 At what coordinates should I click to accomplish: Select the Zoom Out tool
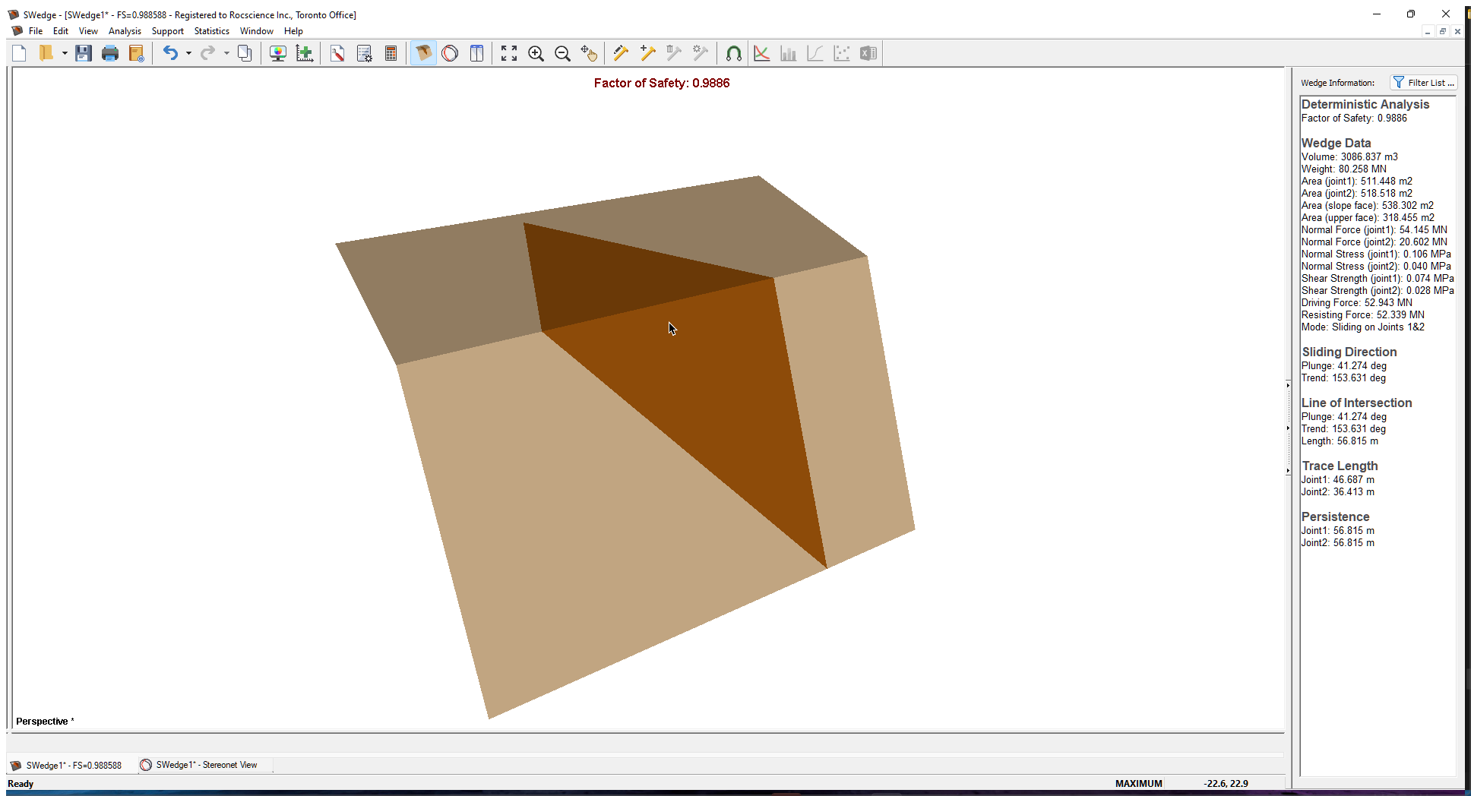pyautogui.click(x=563, y=53)
